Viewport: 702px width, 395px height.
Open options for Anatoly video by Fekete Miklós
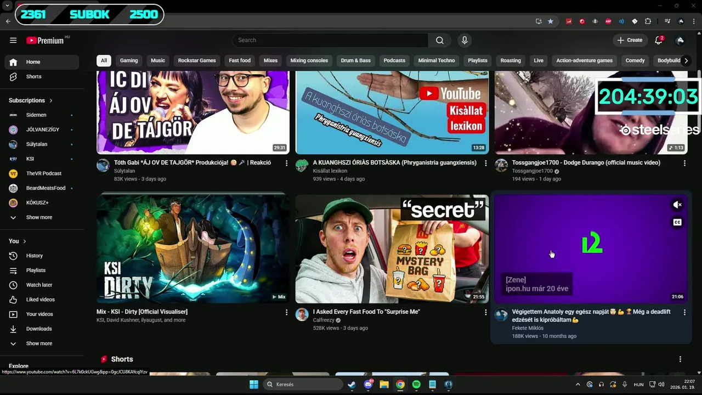(x=684, y=312)
